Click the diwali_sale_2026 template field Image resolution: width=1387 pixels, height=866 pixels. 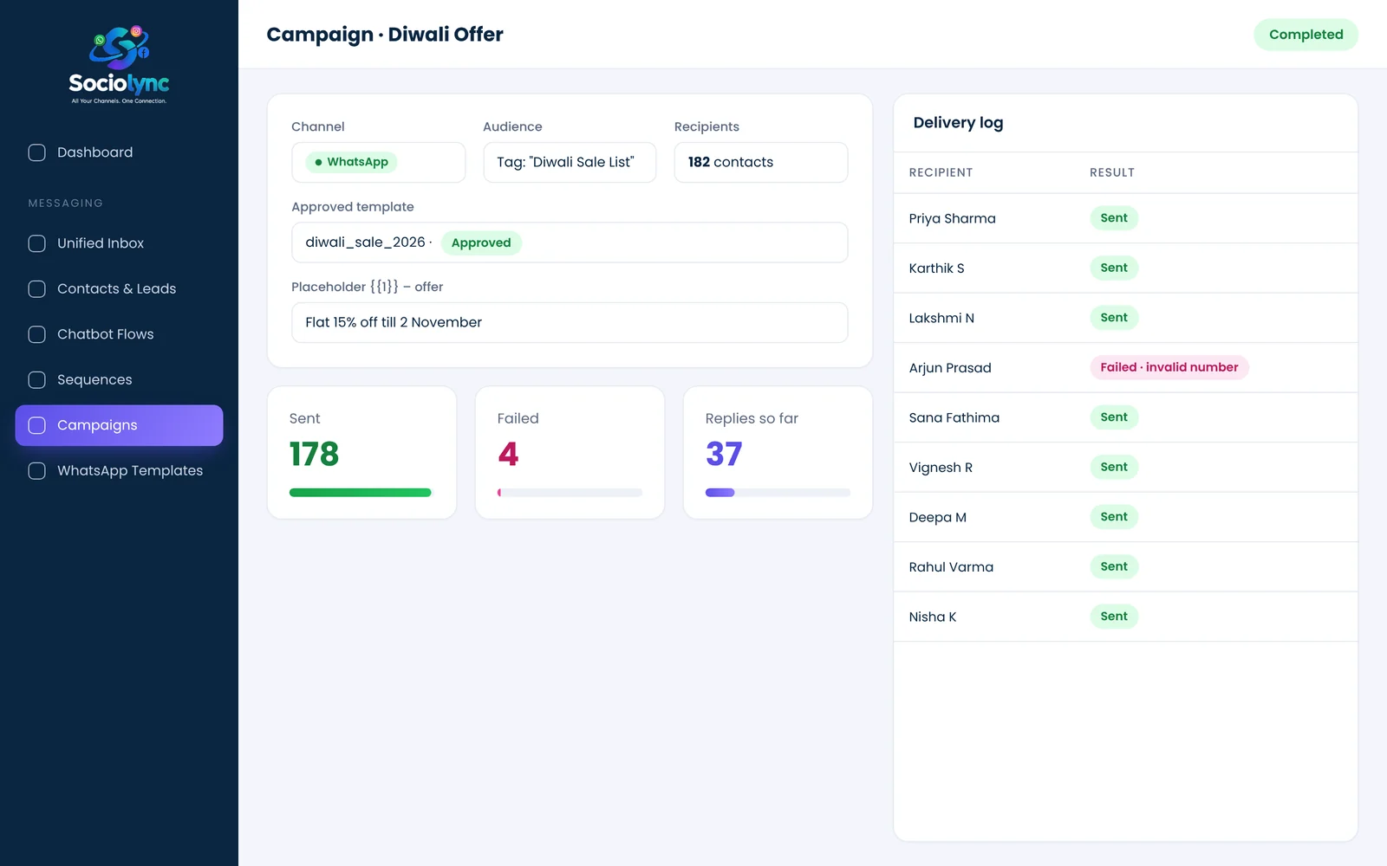[x=570, y=242]
